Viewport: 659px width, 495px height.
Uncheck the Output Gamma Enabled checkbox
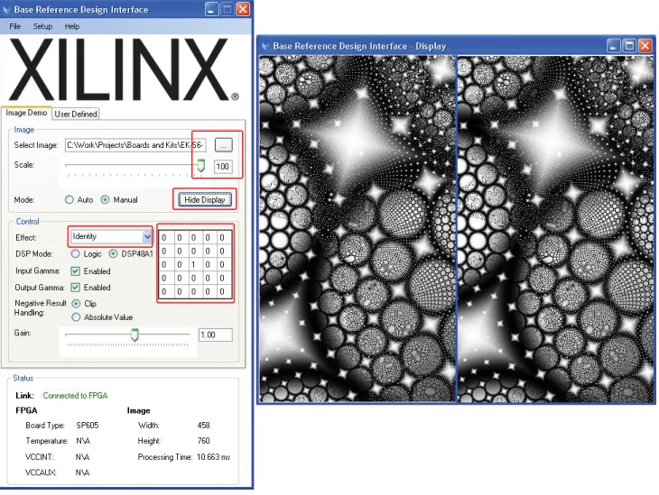click(x=75, y=288)
